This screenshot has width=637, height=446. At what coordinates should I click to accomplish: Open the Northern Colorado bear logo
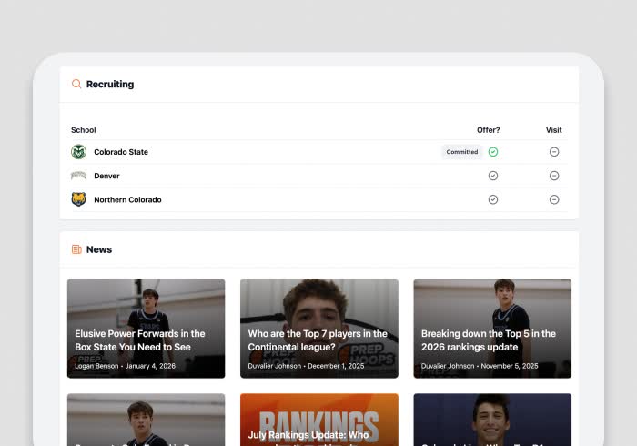pos(78,199)
